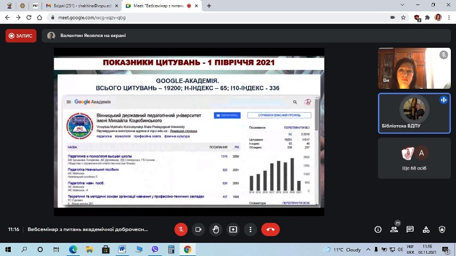Open File Explorer from taskbar
This screenshot has width=456, height=256.
[x=89, y=249]
